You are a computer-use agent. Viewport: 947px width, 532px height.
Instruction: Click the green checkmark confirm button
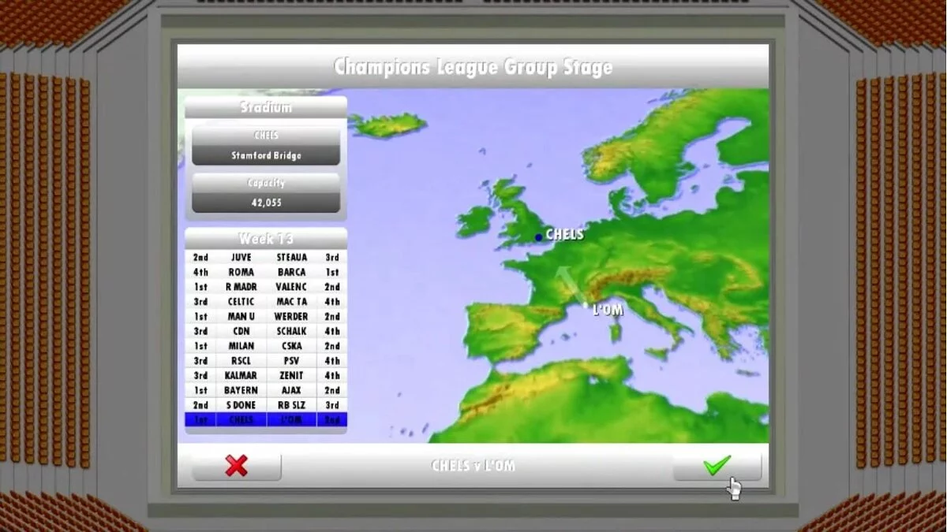(x=717, y=466)
